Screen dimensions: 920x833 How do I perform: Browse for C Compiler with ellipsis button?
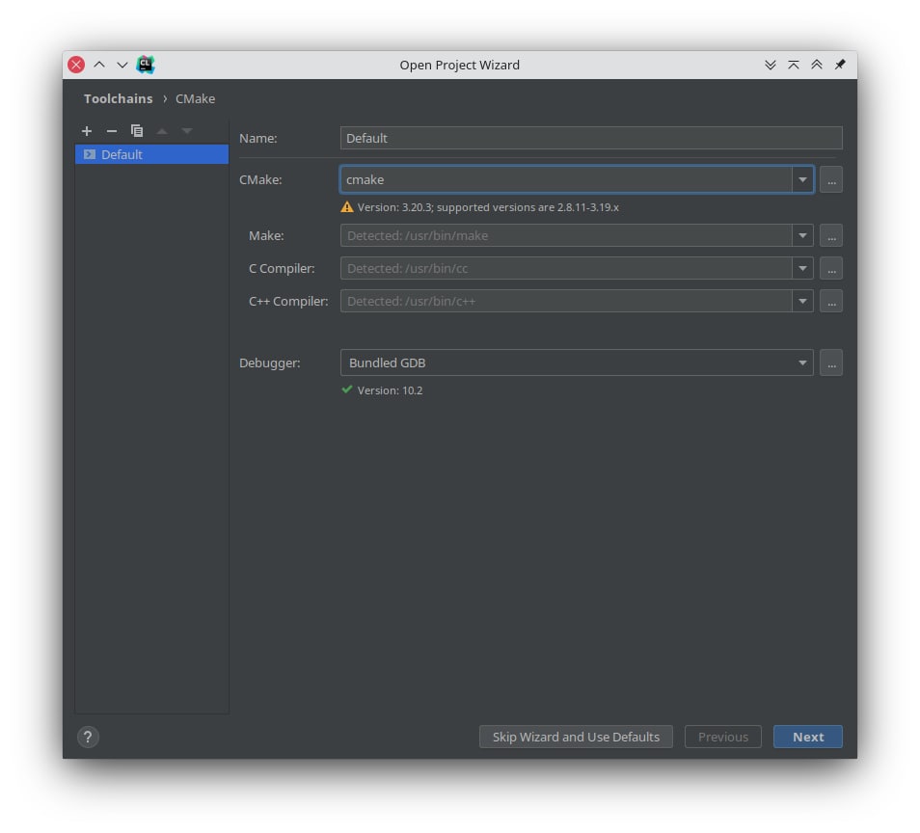831,268
